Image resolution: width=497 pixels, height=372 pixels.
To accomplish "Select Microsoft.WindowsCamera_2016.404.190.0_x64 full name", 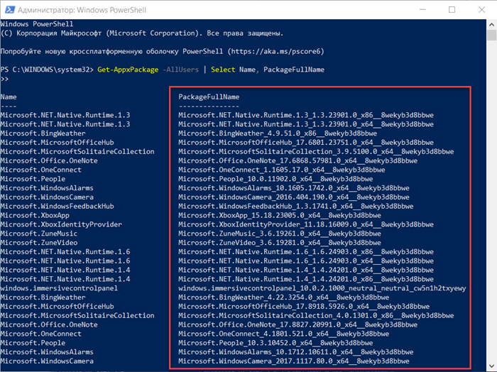I will (294, 197).
